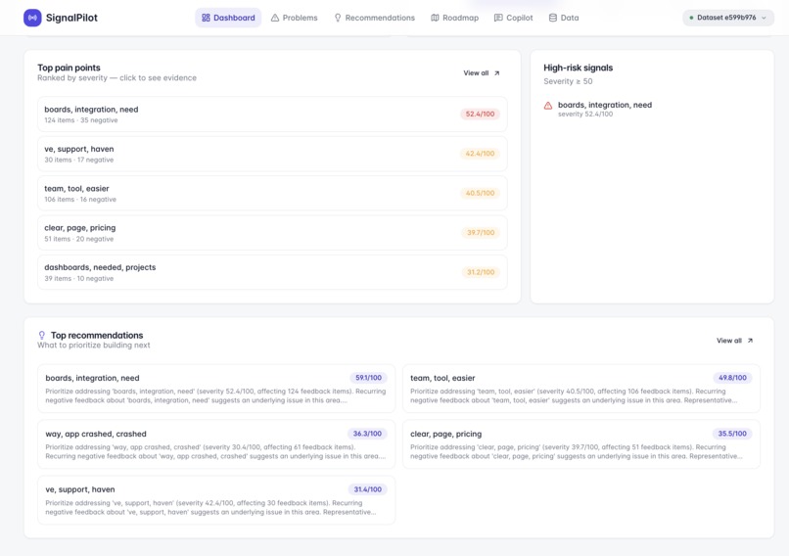Image resolution: width=789 pixels, height=556 pixels.
Task: Click '51 items · 20 negative' text
Action: coord(79,239)
